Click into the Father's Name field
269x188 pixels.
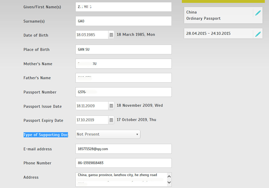click(123, 78)
